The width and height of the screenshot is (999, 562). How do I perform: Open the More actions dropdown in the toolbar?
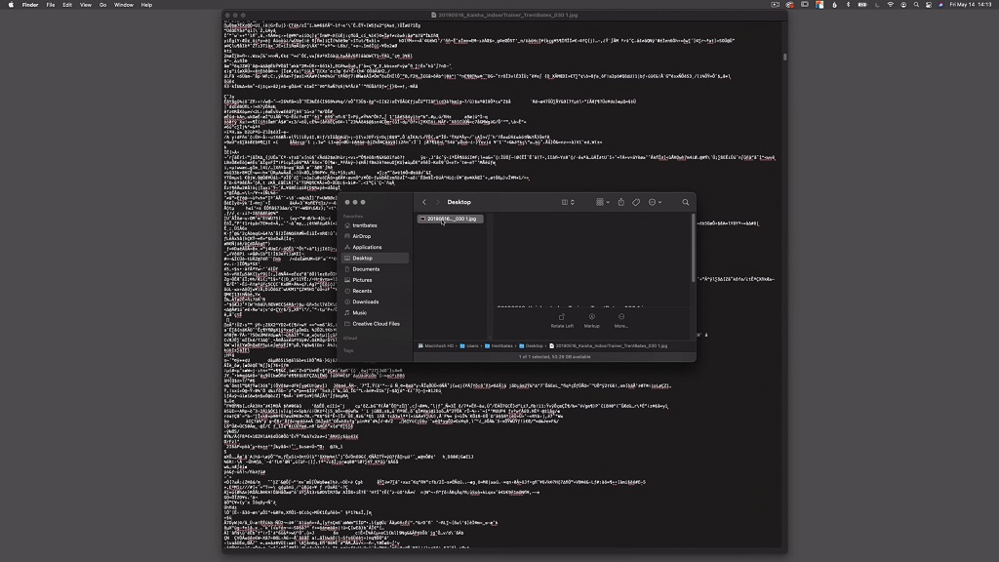pos(652,202)
